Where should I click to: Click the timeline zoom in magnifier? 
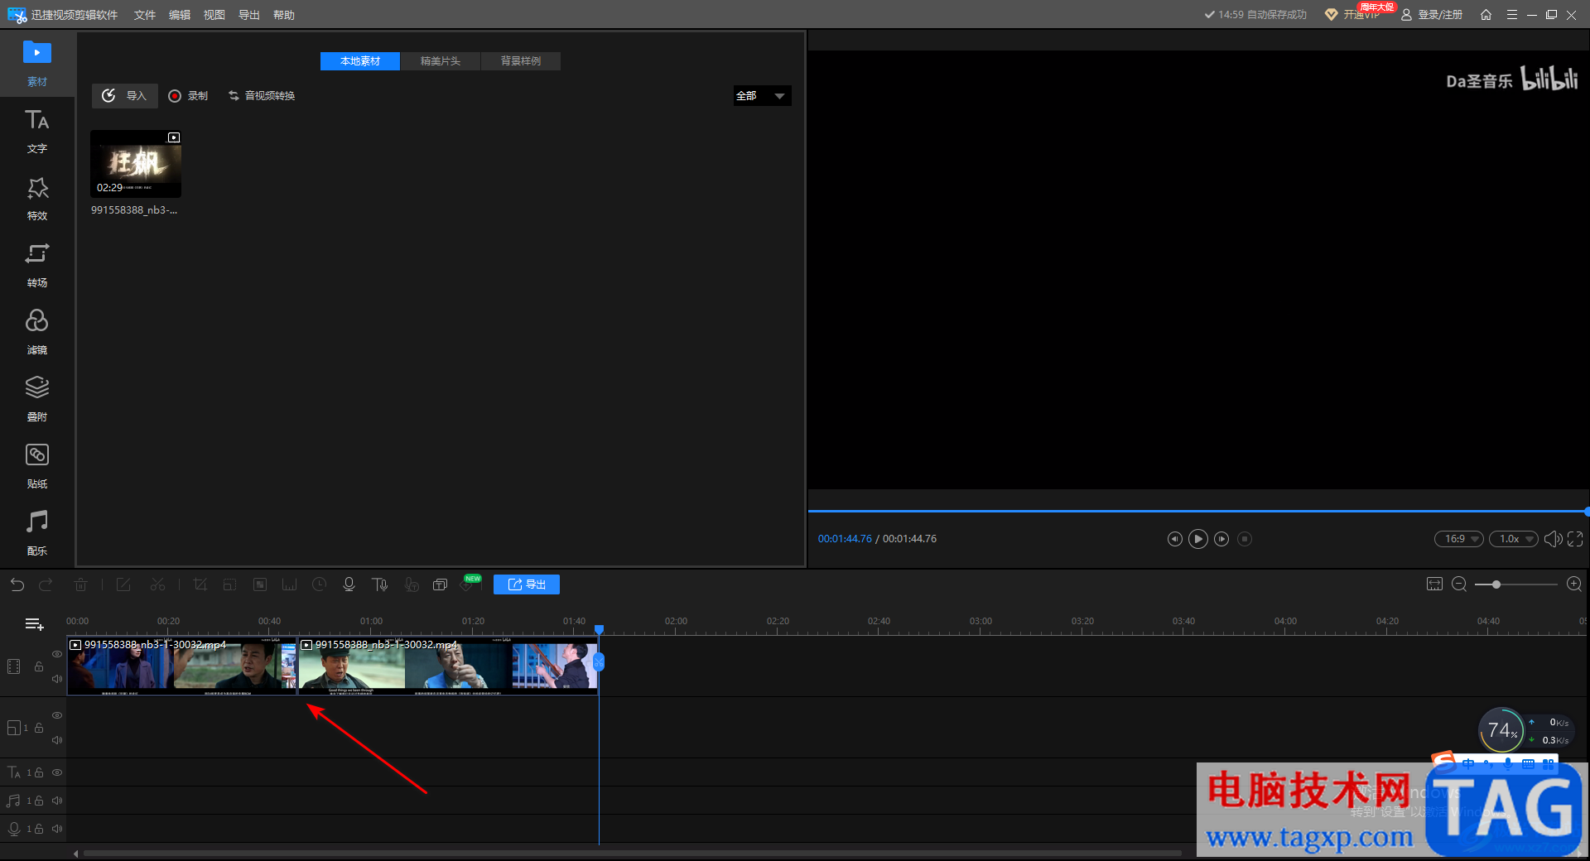pyautogui.click(x=1574, y=584)
